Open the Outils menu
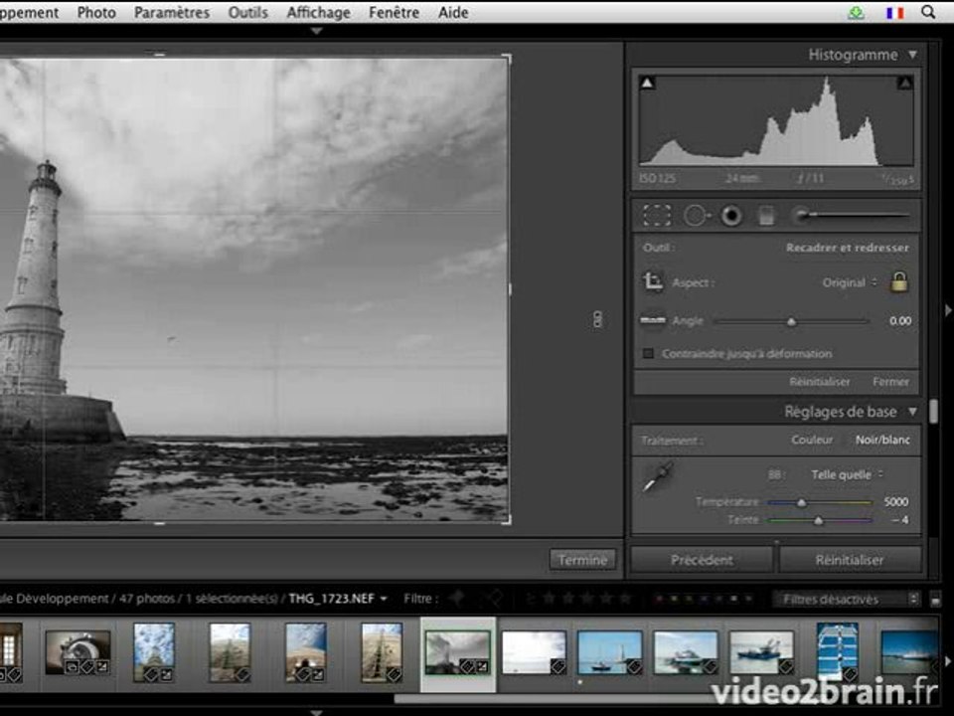954x716 pixels. 247,12
